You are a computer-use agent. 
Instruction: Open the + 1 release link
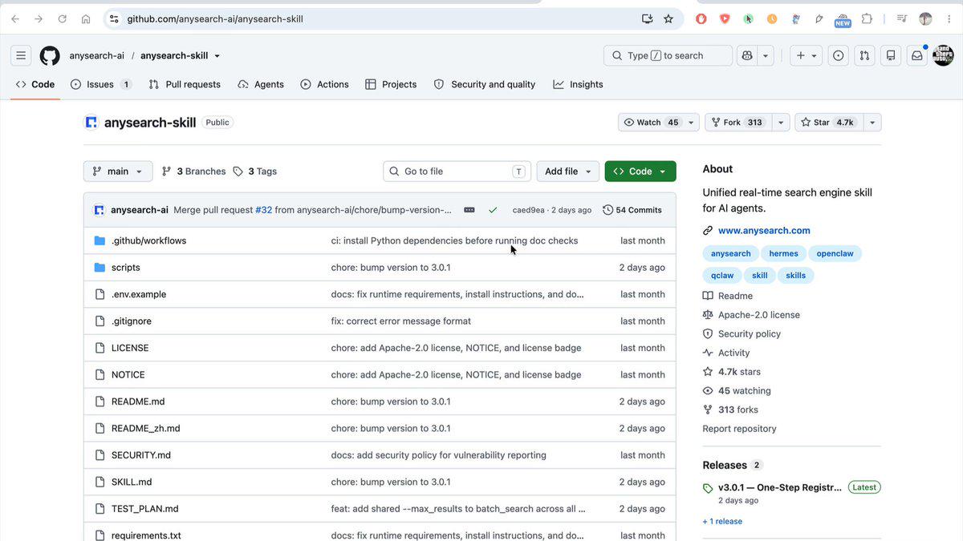pos(722,522)
